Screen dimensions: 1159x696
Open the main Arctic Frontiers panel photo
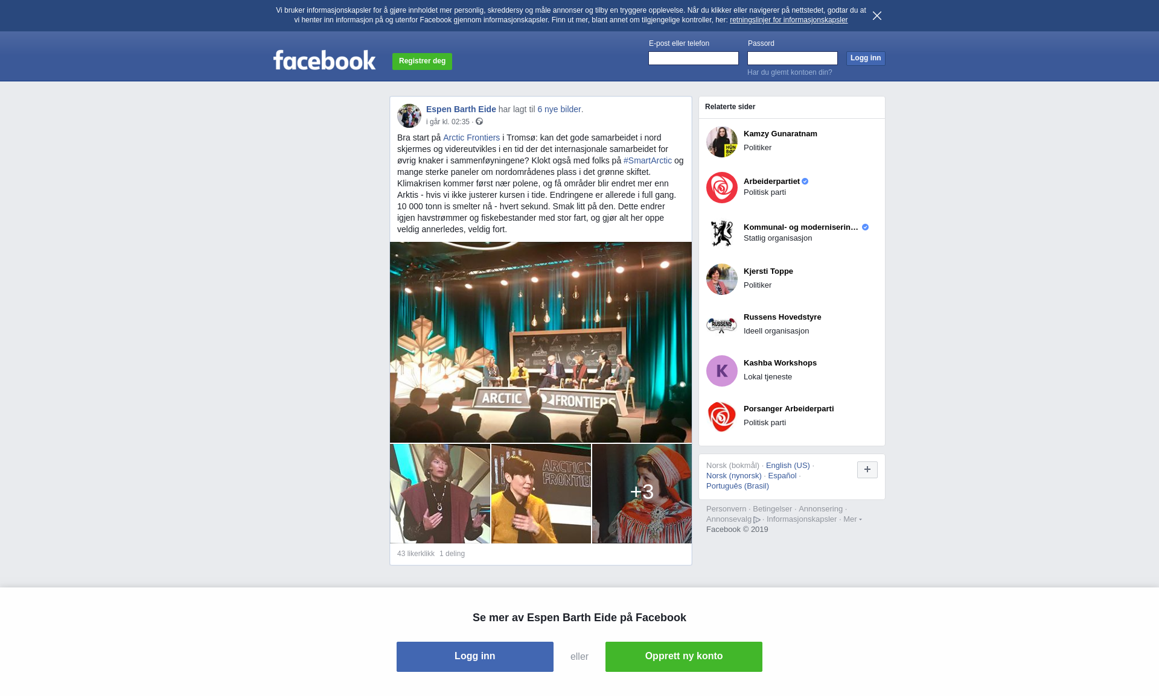[541, 342]
